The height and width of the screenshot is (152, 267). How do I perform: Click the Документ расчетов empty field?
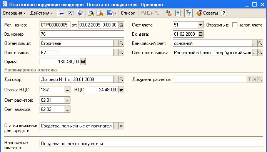point(210,79)
